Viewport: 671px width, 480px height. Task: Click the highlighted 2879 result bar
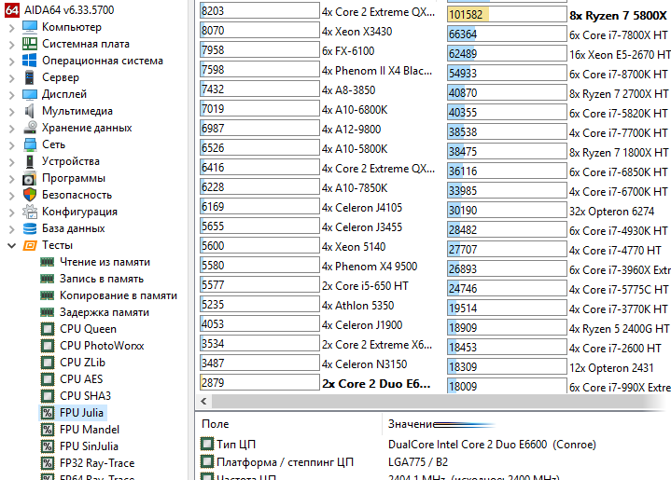click(x=259, y=382)
